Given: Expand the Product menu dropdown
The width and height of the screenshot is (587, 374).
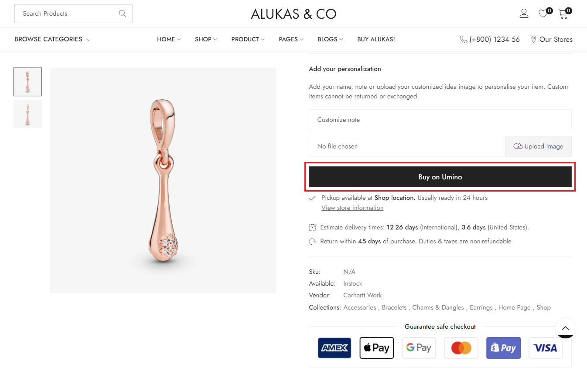Looking at the screenshot, I should pyautogui.click(x=248, y=39).
